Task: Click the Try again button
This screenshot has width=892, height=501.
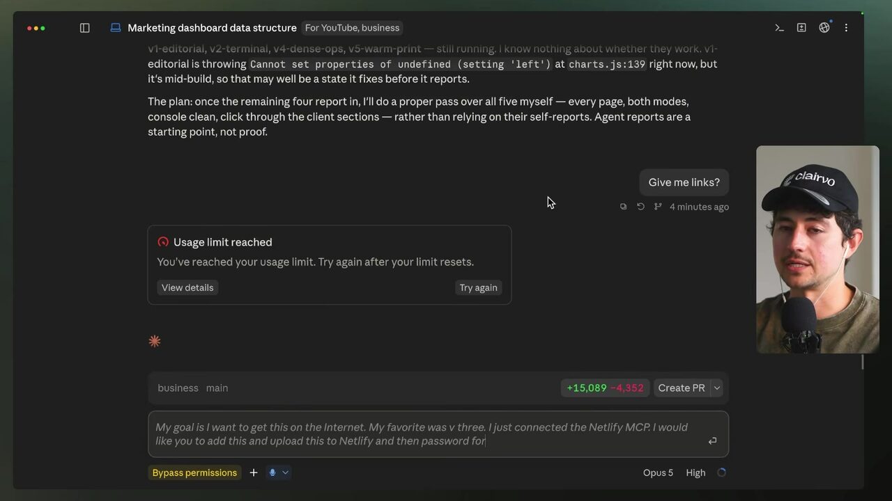Action: pyautogui.click(x=478, y=287)
